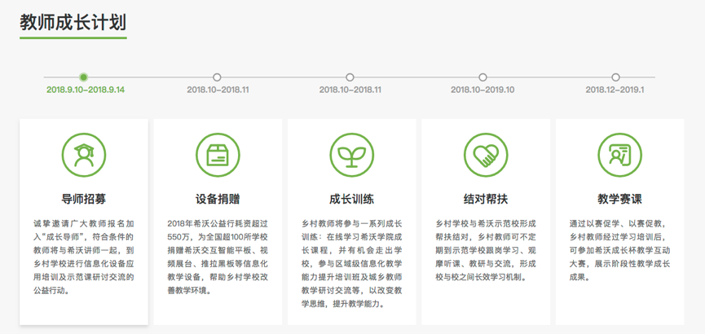The width and height of the screenshot is (705, 334).
Task: Click the graduate icon for 导师招募
Action: click(x=84, y=153)
